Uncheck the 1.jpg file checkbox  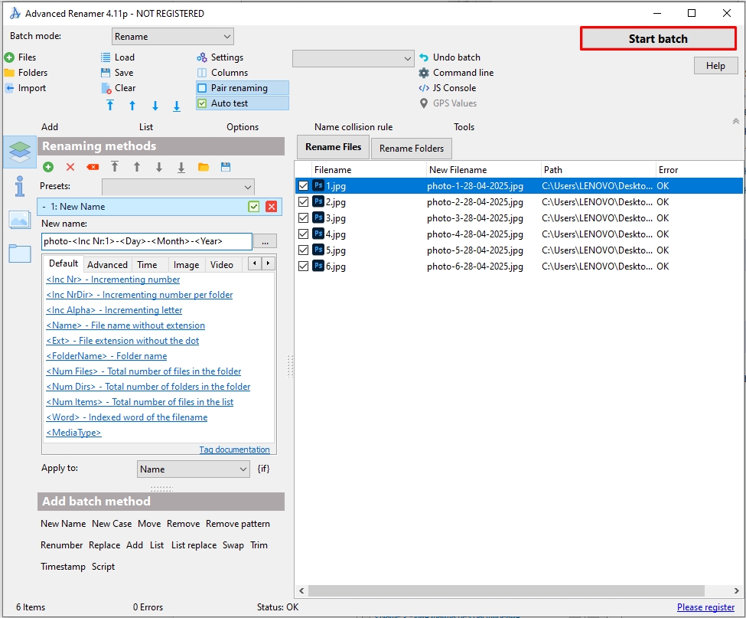(303, 185)
